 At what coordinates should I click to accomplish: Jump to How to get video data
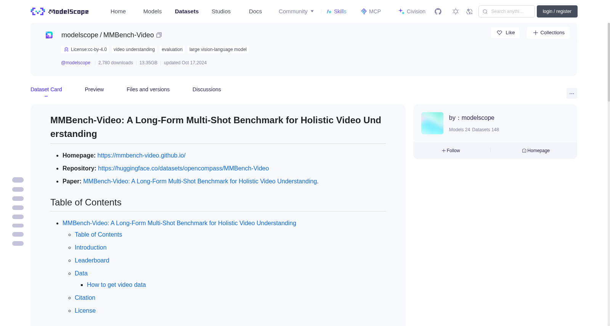[x=116, y=285]
